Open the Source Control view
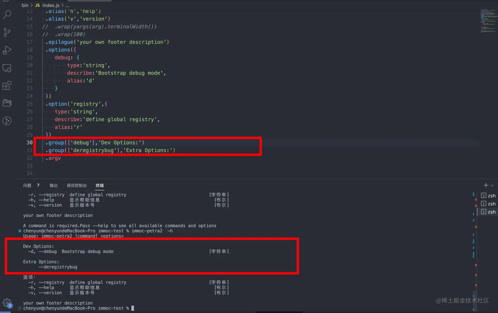Screen dimensions: 498x313 (7, 32)
